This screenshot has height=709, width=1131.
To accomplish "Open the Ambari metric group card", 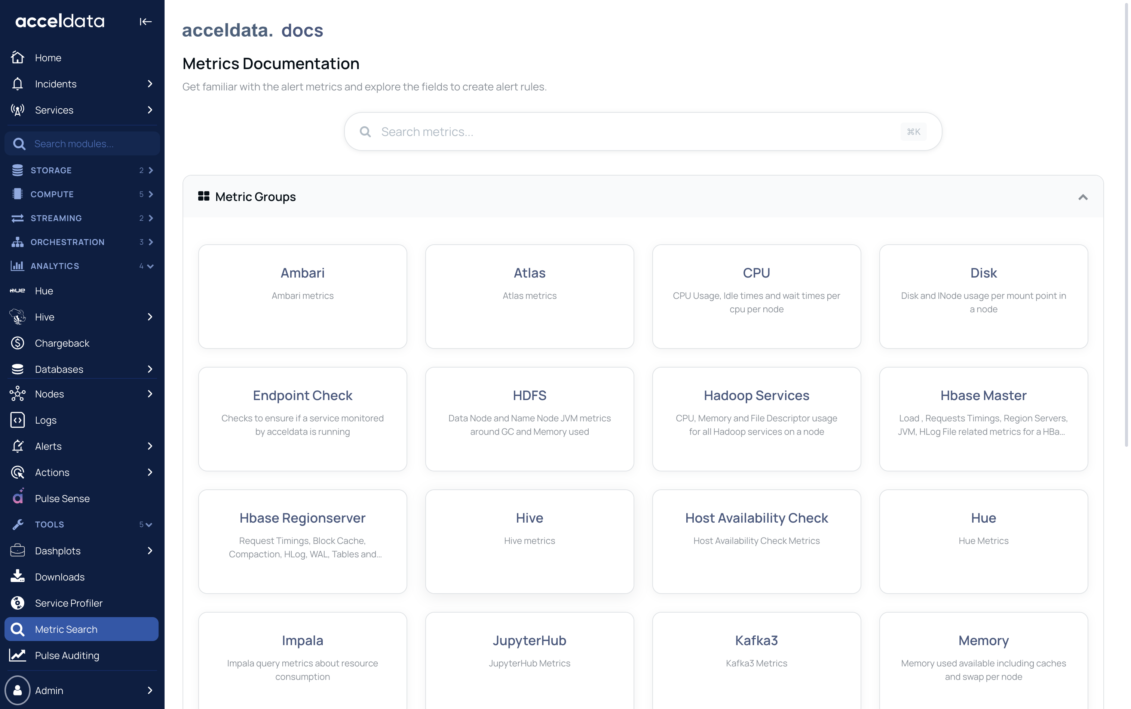I will click(x=302, y=296).
